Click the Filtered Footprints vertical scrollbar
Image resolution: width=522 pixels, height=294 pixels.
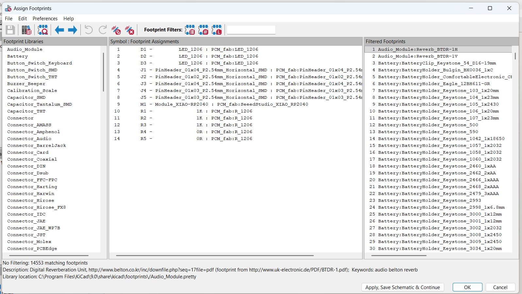515,56
